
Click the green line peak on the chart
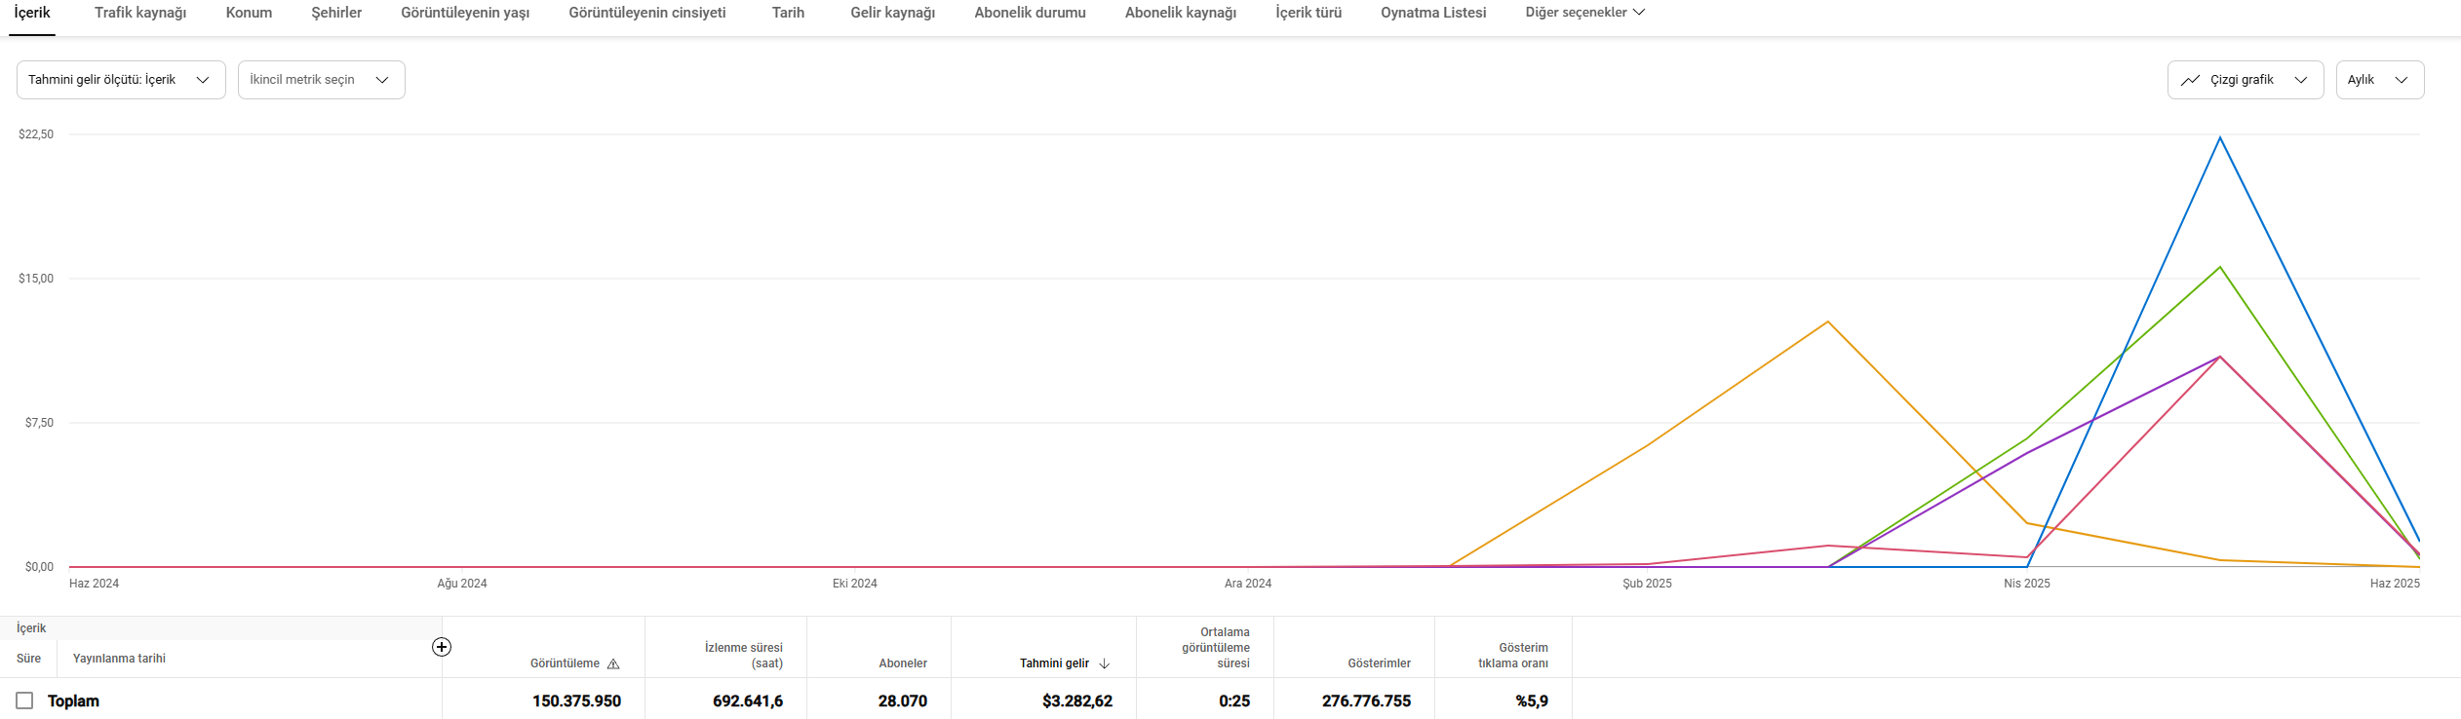coord(2220,267)
